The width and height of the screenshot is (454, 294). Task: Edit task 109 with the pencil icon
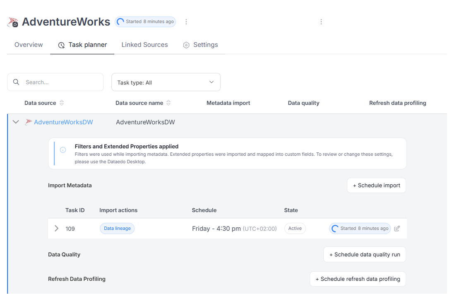pyautogui.click(x=397, y=229)
